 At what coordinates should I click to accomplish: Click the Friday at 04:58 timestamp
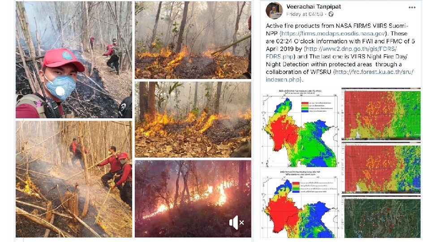(305, 14)
